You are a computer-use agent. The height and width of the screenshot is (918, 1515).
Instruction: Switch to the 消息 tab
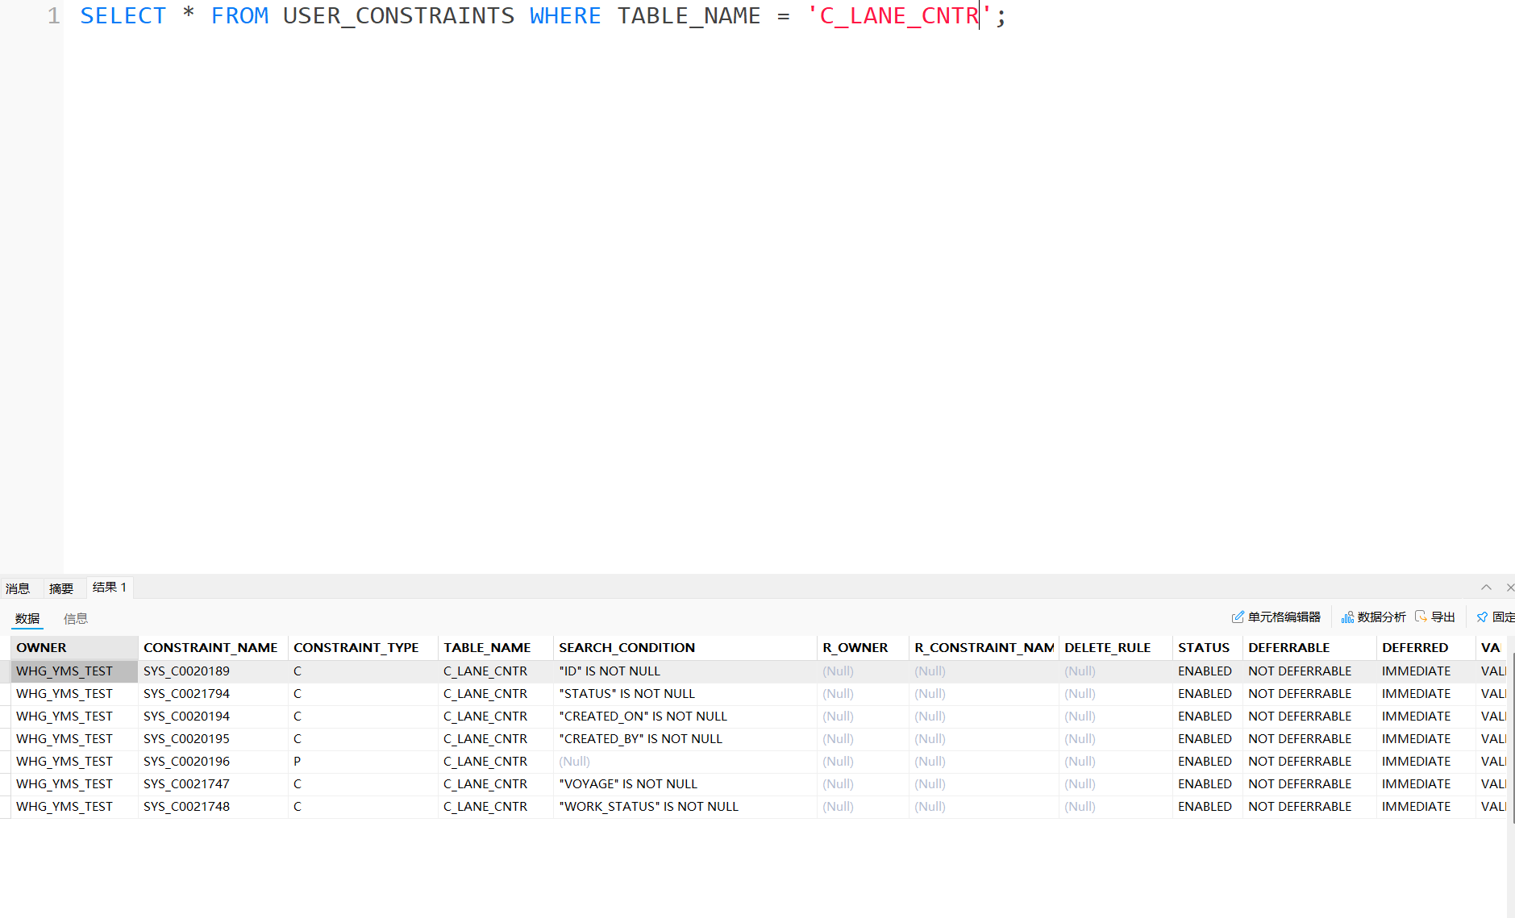[18, 588]
